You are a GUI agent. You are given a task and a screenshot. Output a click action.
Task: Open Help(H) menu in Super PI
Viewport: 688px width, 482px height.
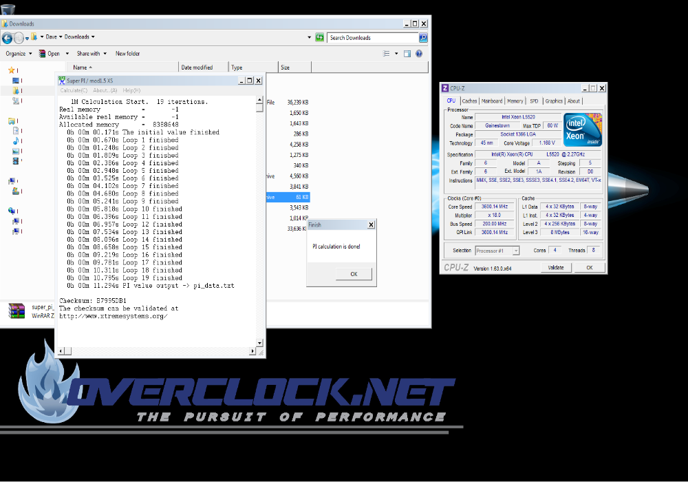[131, 90]
